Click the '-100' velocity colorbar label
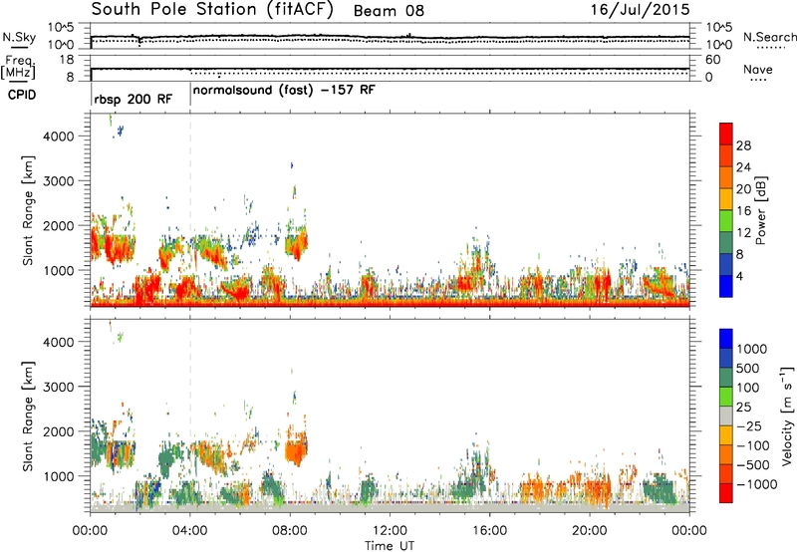797x552 pixels. click(752, 445)
